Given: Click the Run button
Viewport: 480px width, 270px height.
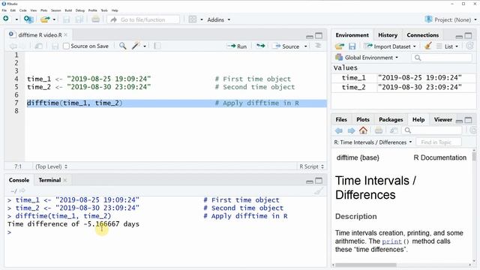Looking at the screenshot, I should click(237, 46).
